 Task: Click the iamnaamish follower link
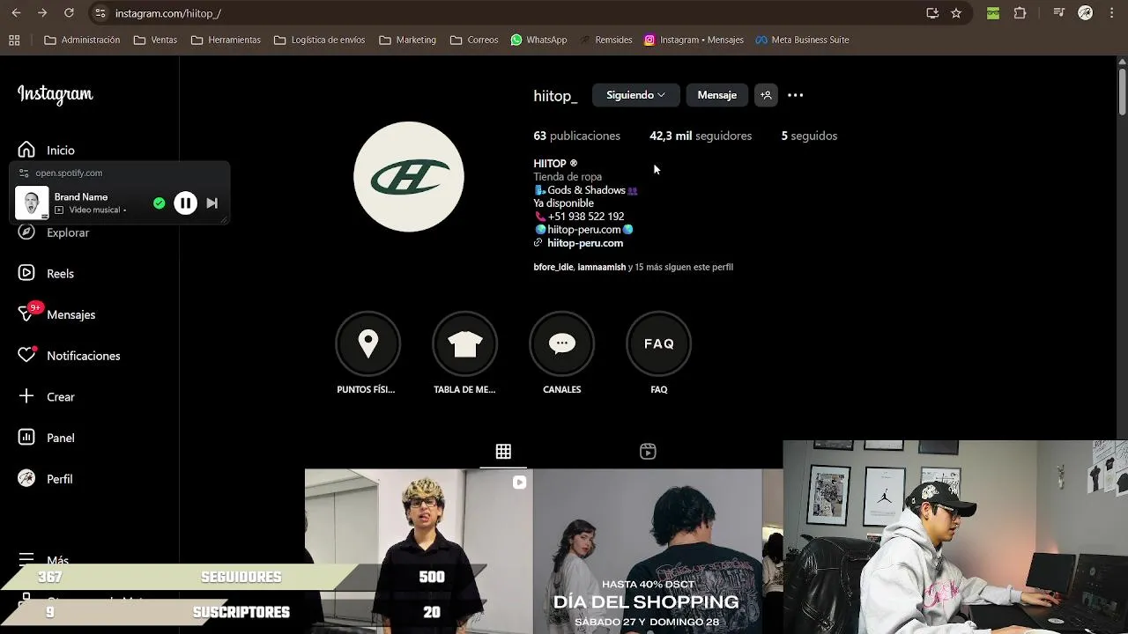pos(601,267)
